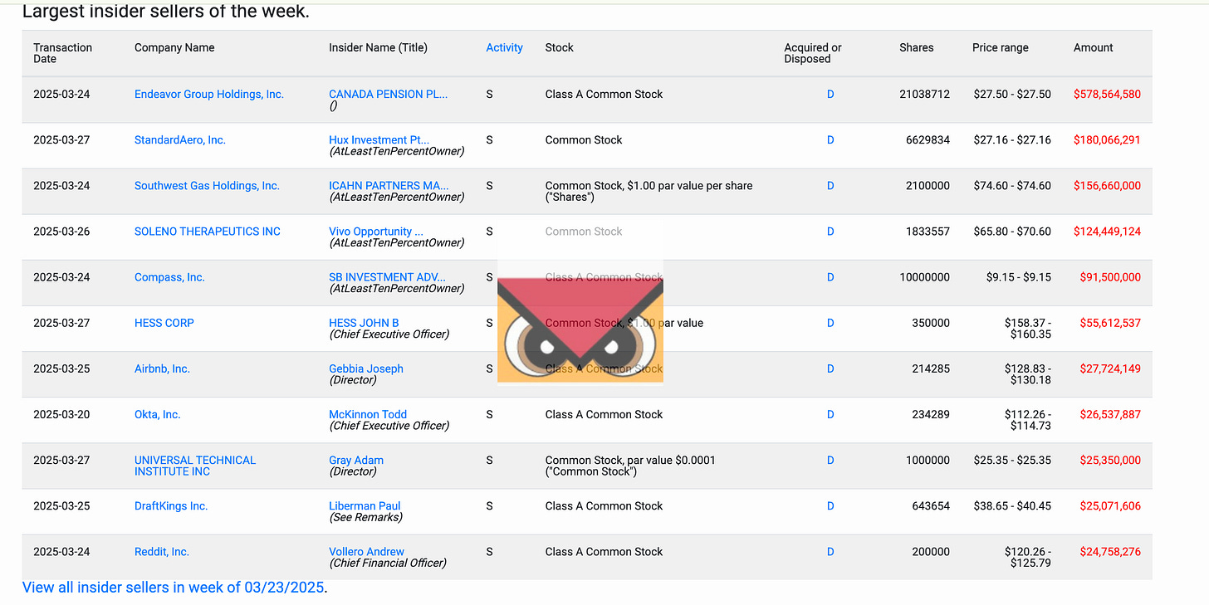Click the amount $180,066,291
1209x605 pixels.
[x=1107, y=140]
